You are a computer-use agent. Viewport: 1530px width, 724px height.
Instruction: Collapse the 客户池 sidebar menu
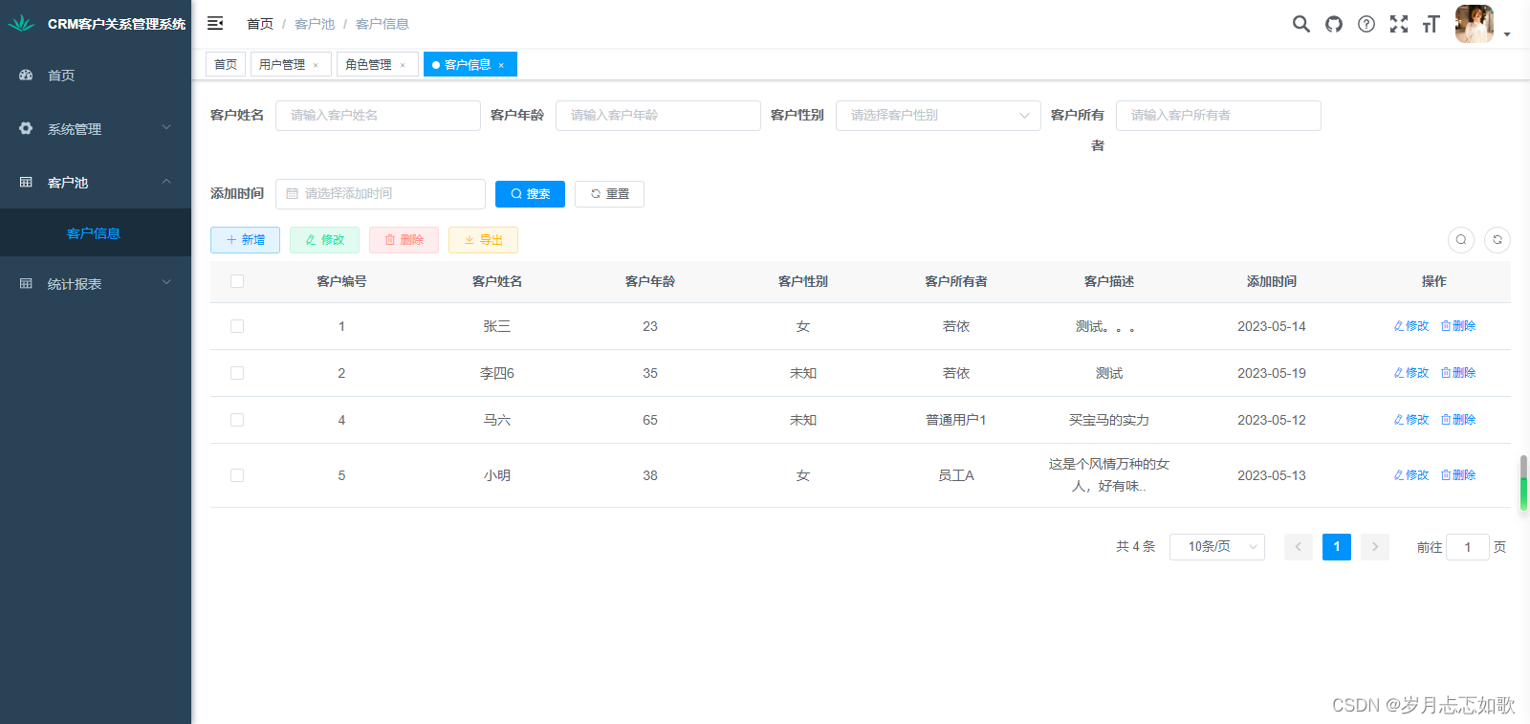[x=96, y=182]
